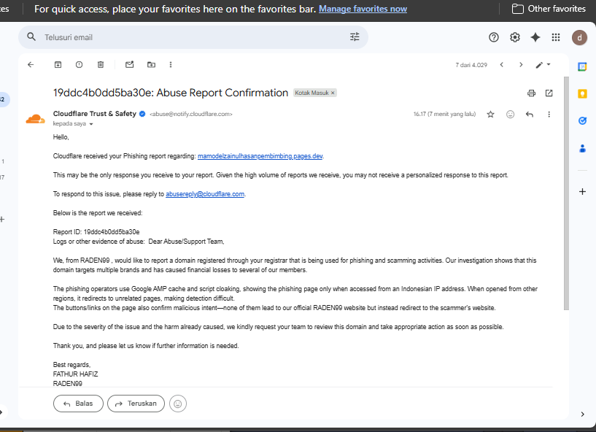Open the Google apps grid
Image resolution: width=596 pixels, height=432 pixels.
(x=556, y=37)
